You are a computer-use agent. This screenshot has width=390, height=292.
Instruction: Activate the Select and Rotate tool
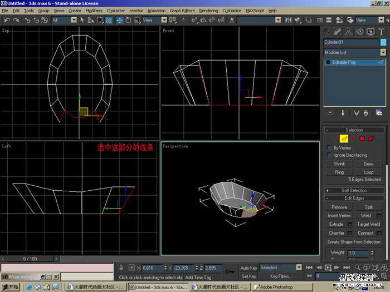tap(128, 20)
